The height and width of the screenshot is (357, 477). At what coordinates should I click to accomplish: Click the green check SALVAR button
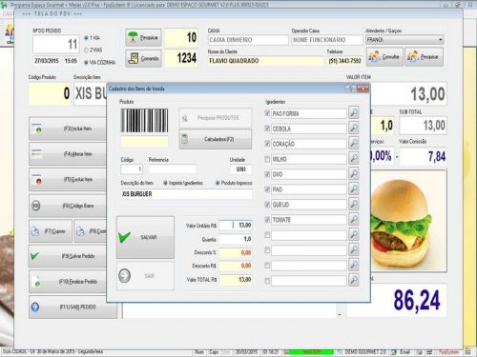click(x=145, y=237)
